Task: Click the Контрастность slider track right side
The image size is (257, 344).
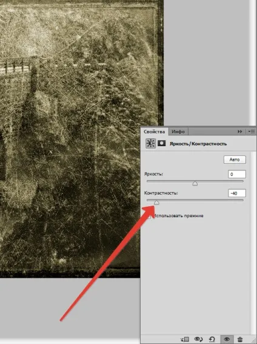Action: (219, 200)
